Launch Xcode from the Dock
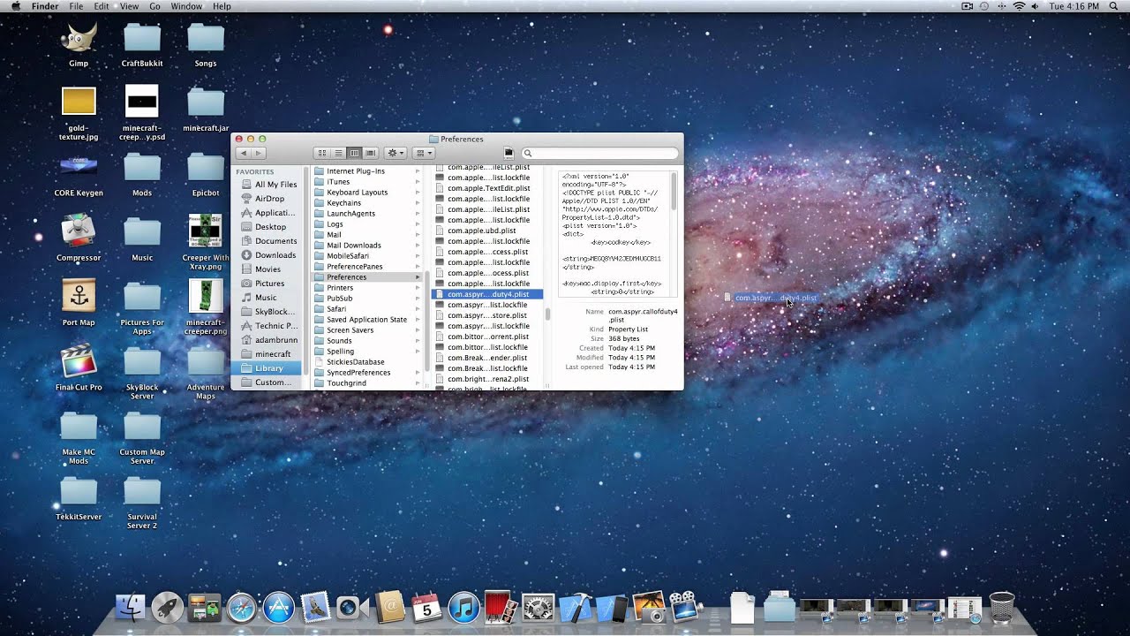The width and height of the screenshot is (1130, 636). point(575,608)
